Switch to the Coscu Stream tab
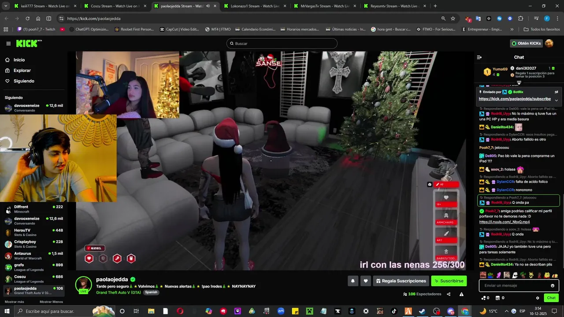Viewport: 564px width, 317px height. click(115, 6)
